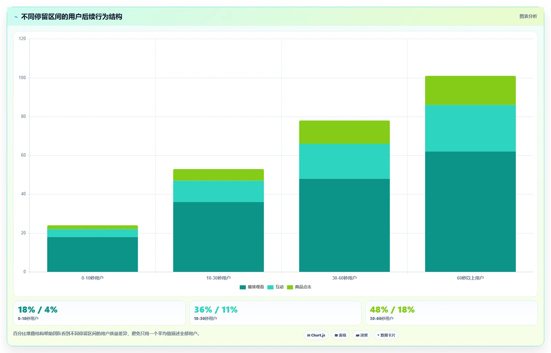Toggle the 继续观看 legend item

click(252, 287)
